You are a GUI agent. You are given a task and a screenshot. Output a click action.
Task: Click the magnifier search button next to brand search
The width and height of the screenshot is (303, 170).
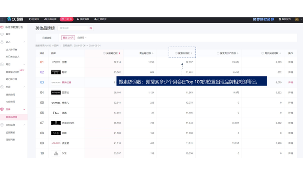[90, 28]
